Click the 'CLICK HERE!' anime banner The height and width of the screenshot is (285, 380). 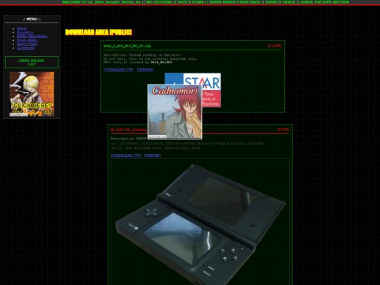(x=32, y=94)
